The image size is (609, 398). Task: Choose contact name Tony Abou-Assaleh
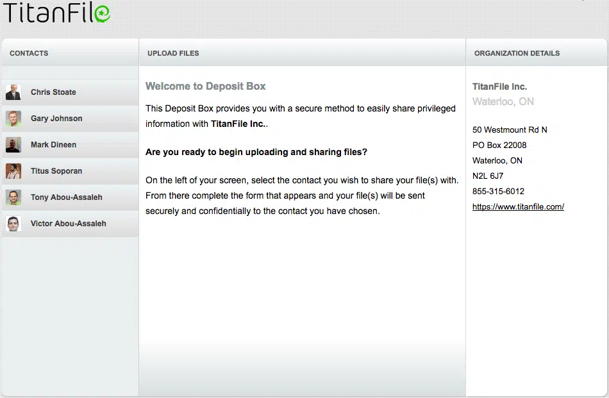67,197
